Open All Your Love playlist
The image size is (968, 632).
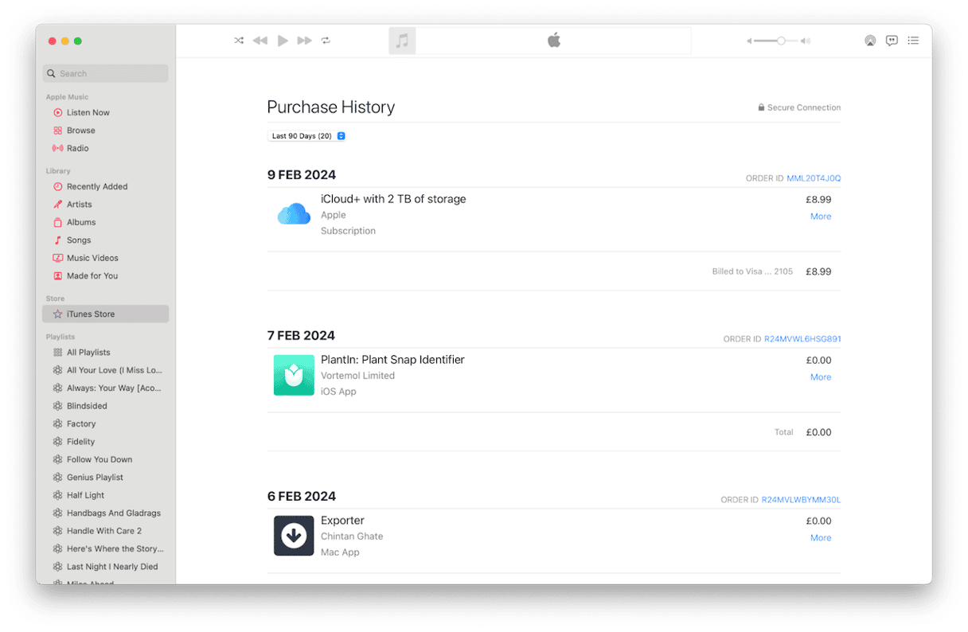(106, 370)
